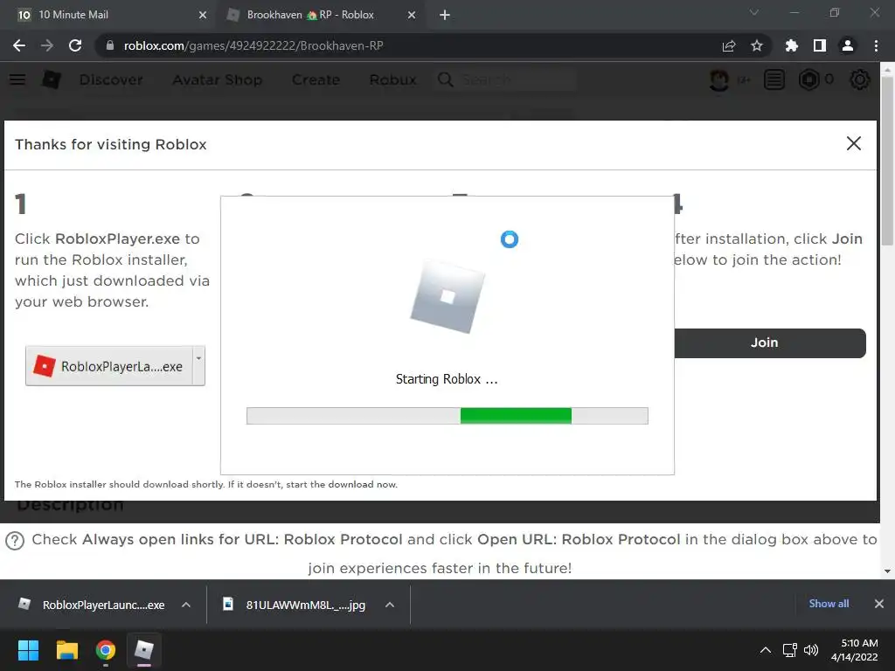Click the browser forward arrow
895x671 pixels.
[x=47, y=45]
